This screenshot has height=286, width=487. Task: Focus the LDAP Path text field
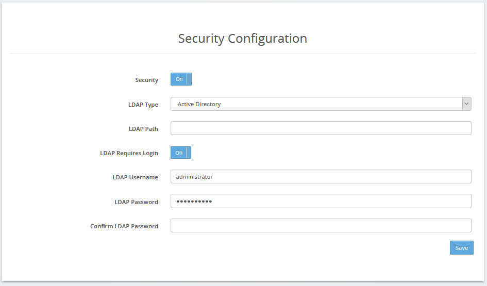(x=321, y=128)
